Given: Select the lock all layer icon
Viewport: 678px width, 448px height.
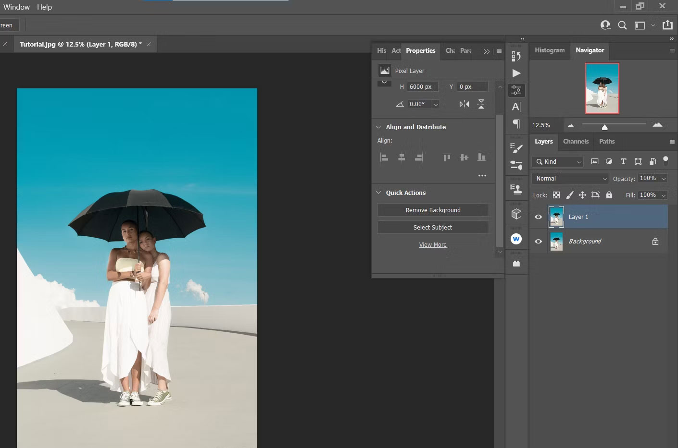Looking at the screenshot, I should tap(609, 195).
